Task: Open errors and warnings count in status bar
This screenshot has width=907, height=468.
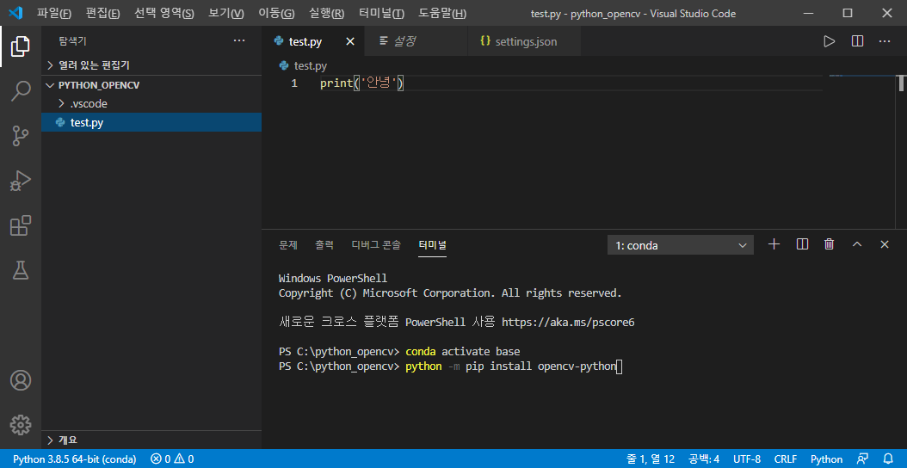Action: (172, 459)
